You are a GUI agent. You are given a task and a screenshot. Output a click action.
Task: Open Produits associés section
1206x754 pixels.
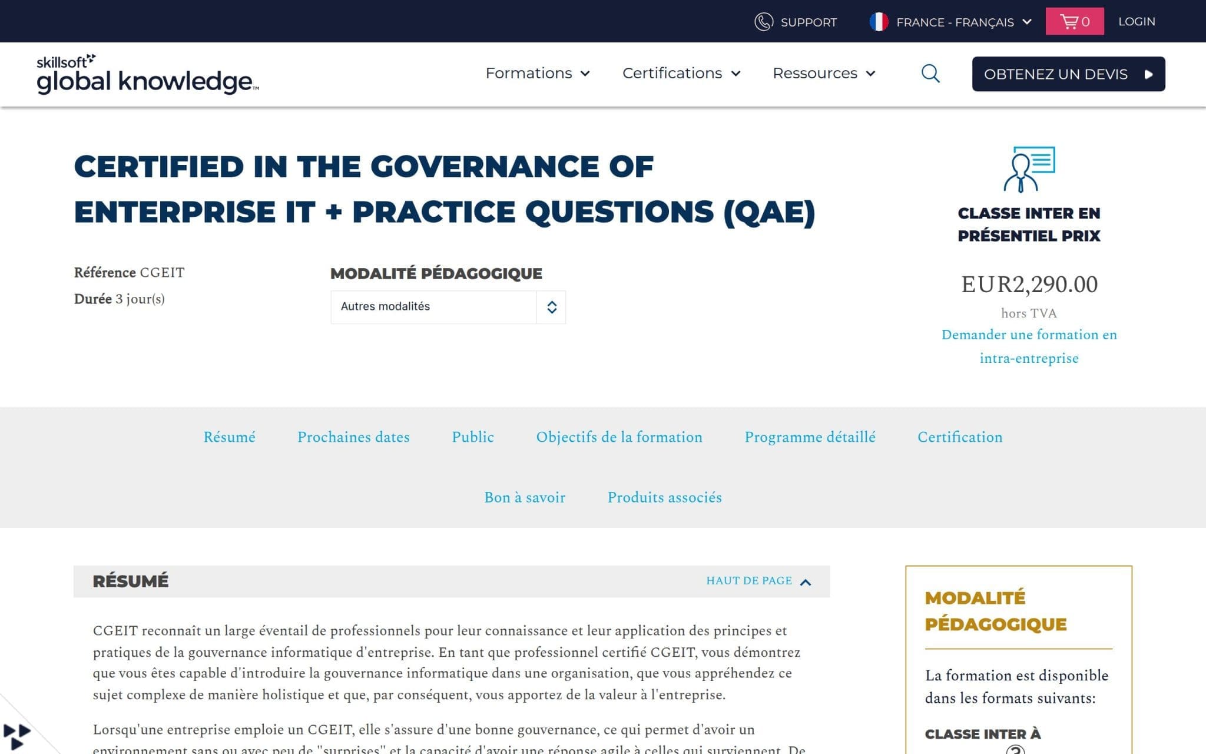(664, 497)
